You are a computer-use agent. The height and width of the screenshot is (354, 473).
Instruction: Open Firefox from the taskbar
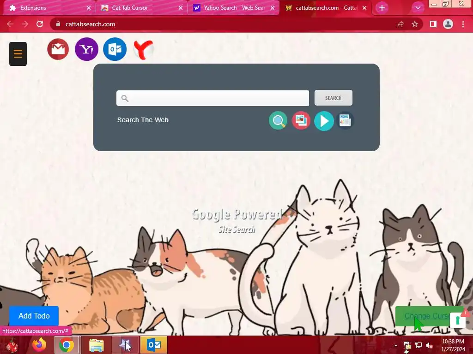tap(39, 345)
